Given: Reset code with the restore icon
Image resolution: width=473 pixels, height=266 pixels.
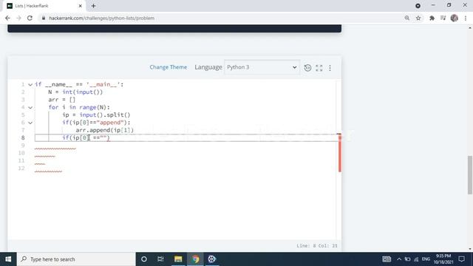Looking at the screenshot, I should 307,67.
